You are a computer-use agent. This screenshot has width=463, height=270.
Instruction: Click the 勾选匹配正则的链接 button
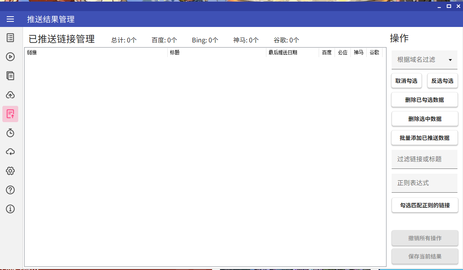424,205
